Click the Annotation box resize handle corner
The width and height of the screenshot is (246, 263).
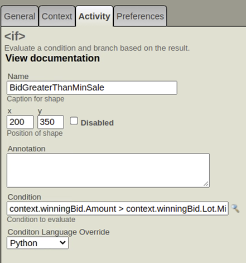206,184
